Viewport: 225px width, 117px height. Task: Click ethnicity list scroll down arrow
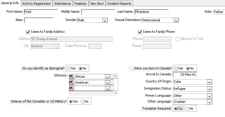pos(116,93)
